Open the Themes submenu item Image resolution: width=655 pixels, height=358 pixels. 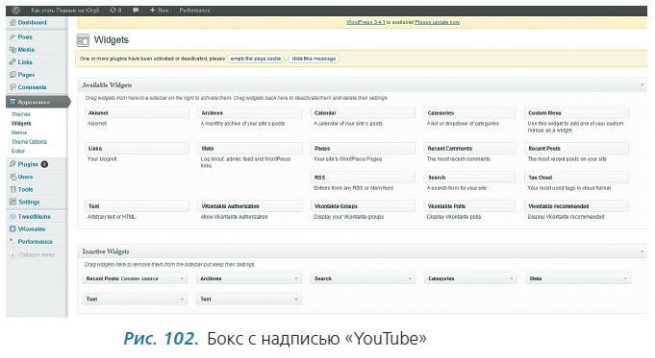[21, 114]
